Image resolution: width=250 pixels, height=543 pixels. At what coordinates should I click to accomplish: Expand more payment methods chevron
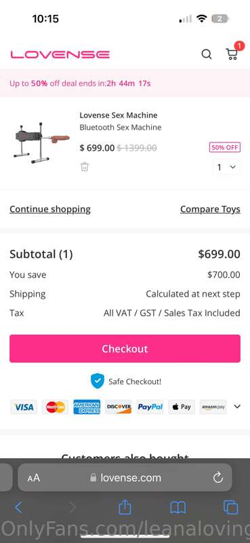pyautogui.click(x=237, y=407)
